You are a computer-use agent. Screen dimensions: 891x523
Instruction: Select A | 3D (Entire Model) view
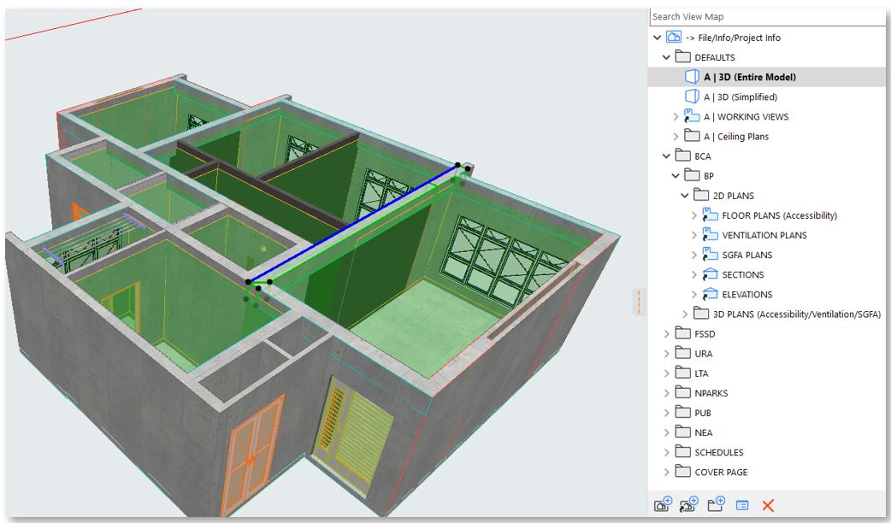[749, 77]
